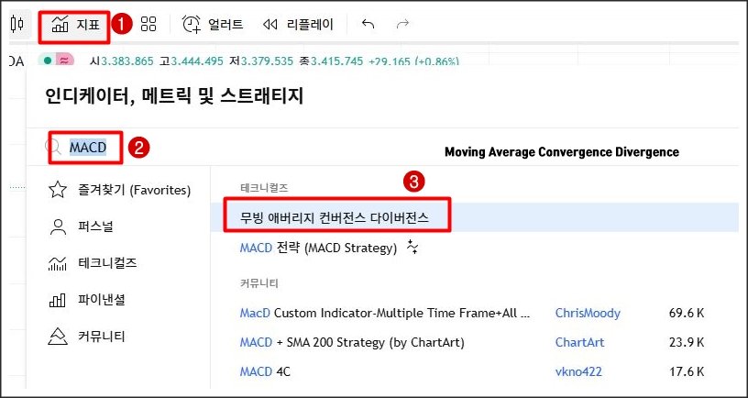Open the candlestick chart type icon

point(17,24)
